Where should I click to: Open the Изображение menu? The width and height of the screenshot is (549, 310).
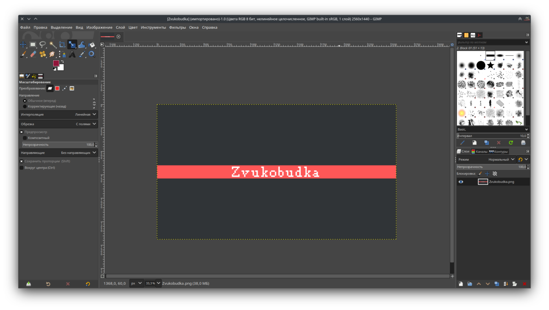[x=99, y=27]
